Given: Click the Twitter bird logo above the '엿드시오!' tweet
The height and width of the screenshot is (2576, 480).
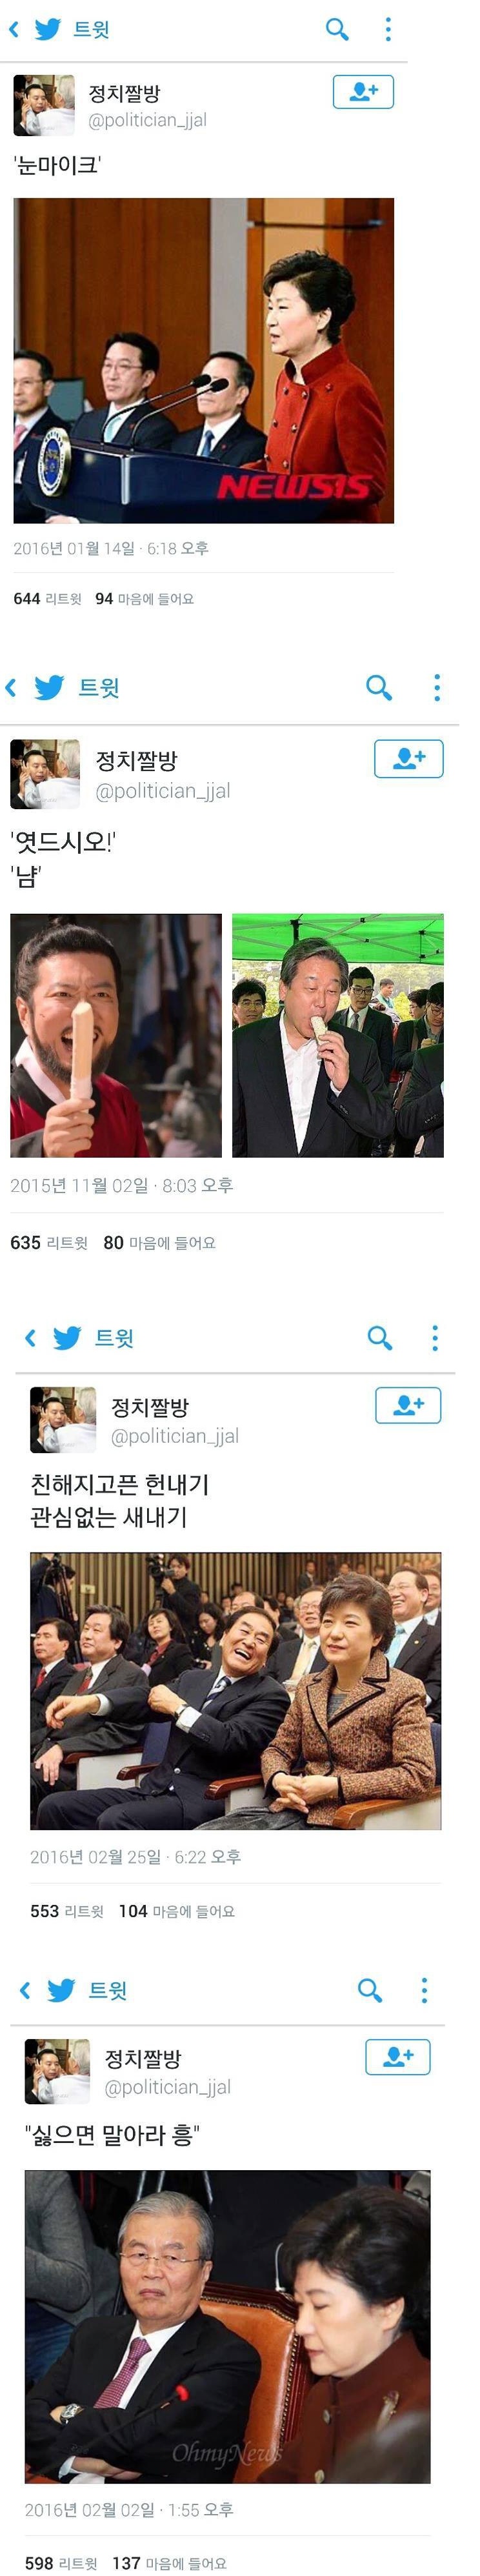Looking at the screenshot, I should point(48,687).
